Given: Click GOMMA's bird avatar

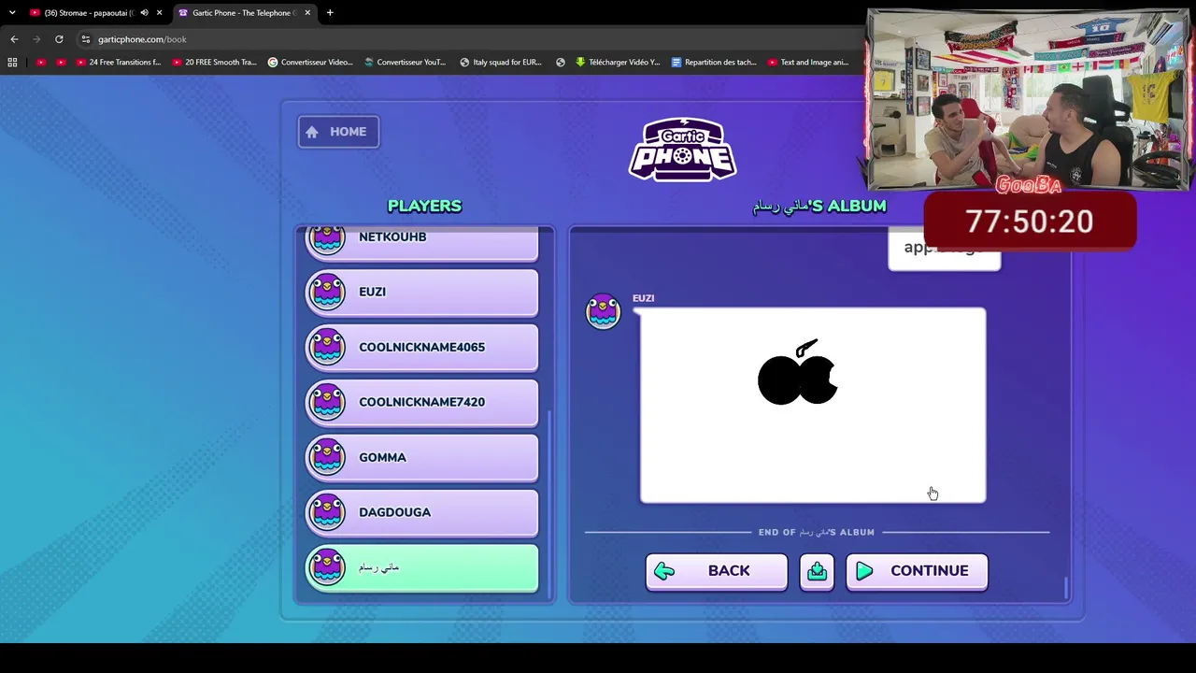Looking at the screenshot, I should pos(327,457).
